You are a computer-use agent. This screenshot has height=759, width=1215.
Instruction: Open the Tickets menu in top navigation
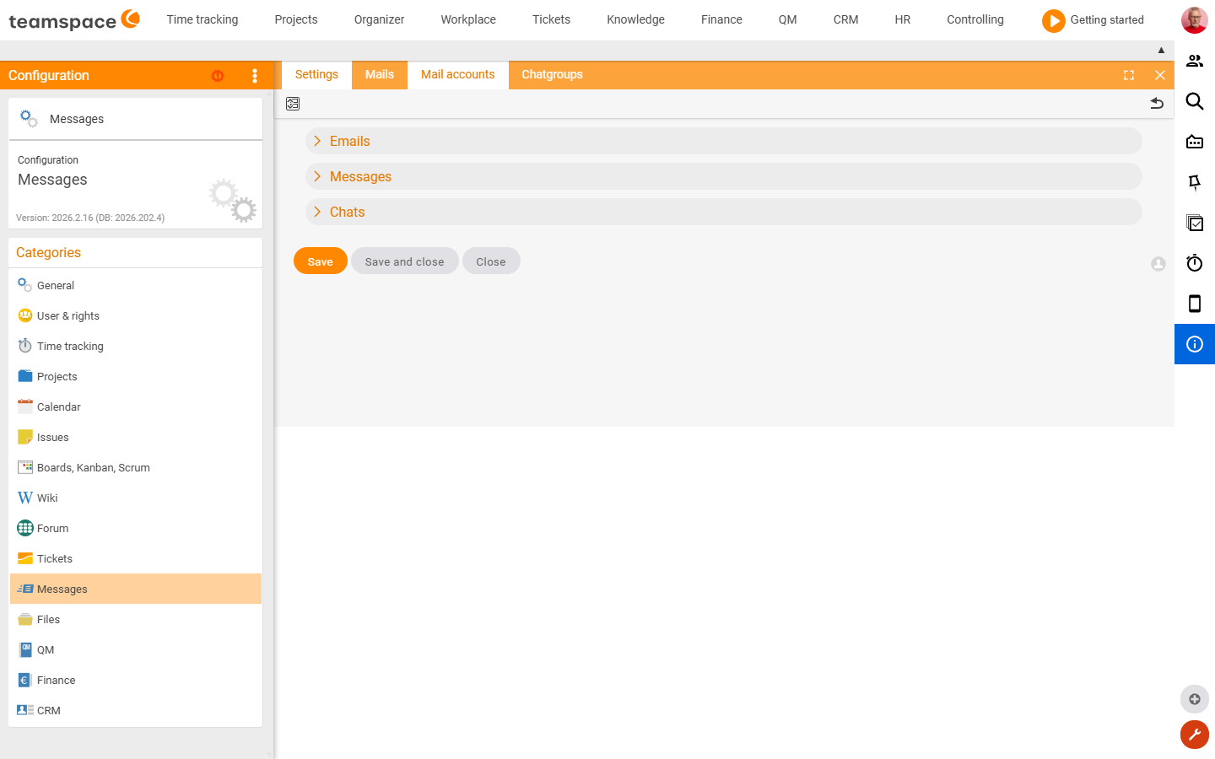point(552,19)
